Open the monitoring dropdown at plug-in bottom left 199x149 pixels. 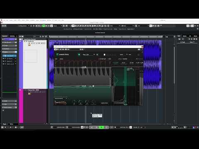point(61,99)
